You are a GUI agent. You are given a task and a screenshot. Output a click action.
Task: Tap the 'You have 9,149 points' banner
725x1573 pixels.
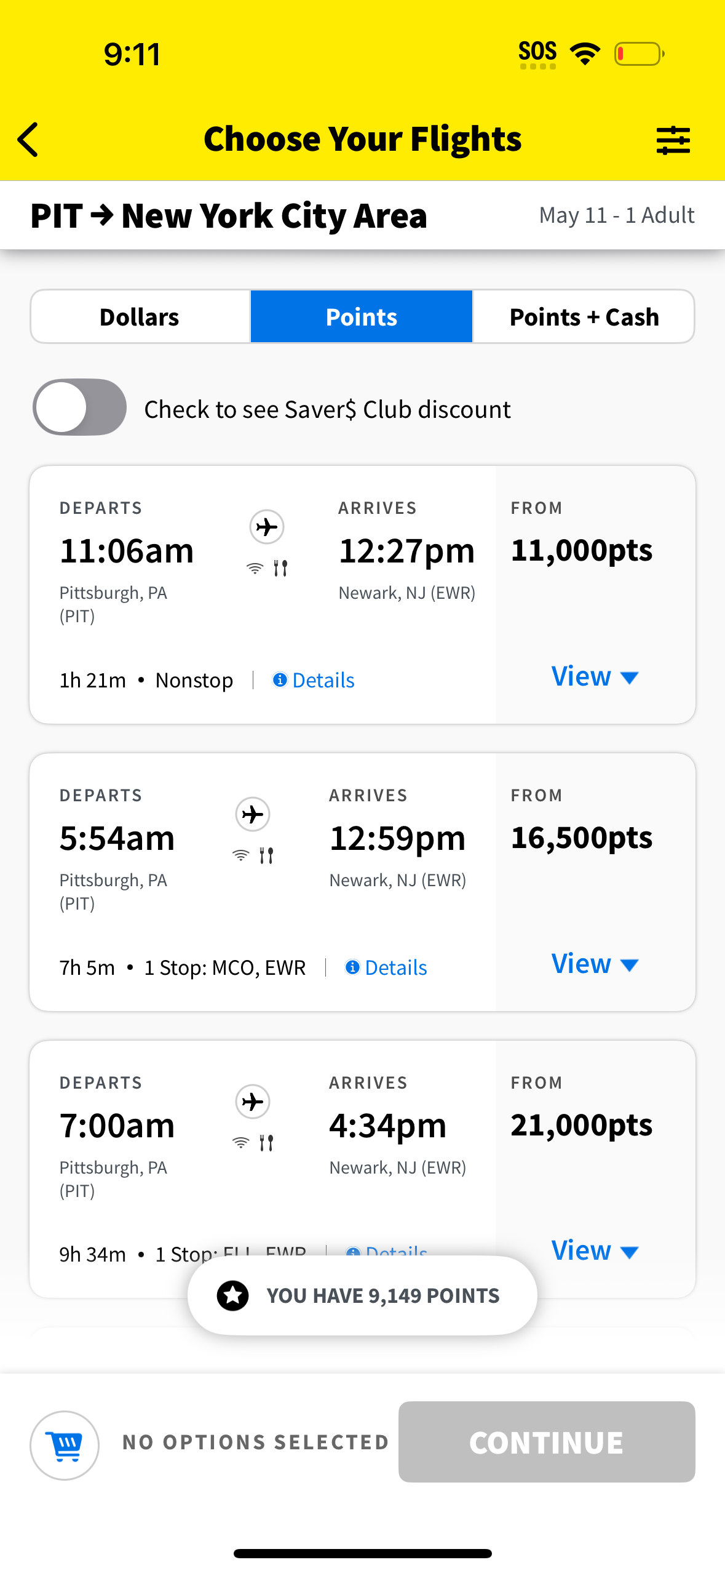coord(382,1295)
